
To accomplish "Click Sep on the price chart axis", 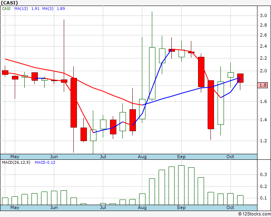I will [181, 157].
